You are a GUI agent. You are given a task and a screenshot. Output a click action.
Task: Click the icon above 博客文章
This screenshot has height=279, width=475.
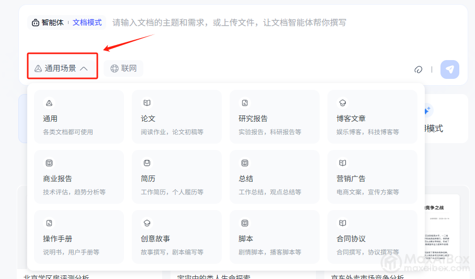pos(343,103)
